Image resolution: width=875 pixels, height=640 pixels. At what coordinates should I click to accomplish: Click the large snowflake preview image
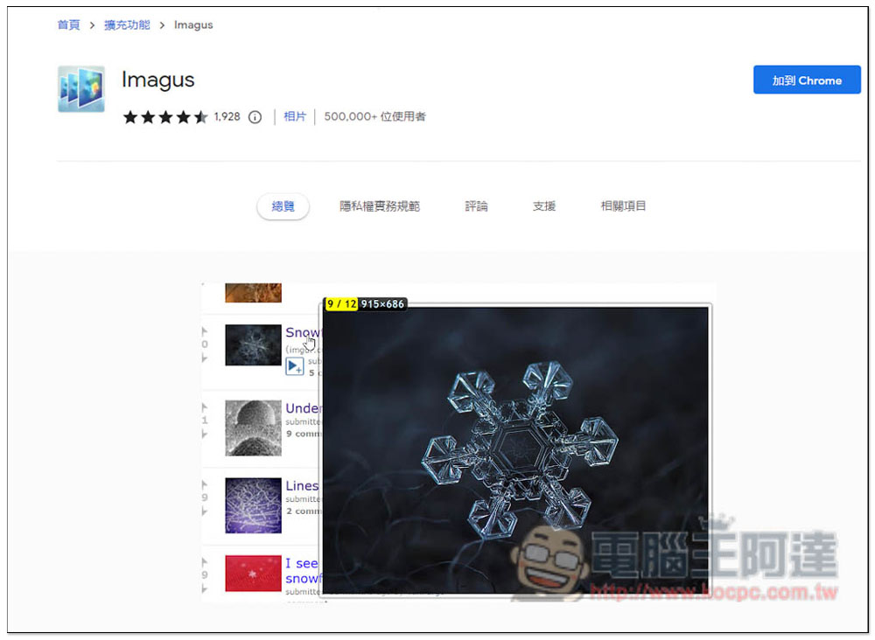(x=515, y=450)
